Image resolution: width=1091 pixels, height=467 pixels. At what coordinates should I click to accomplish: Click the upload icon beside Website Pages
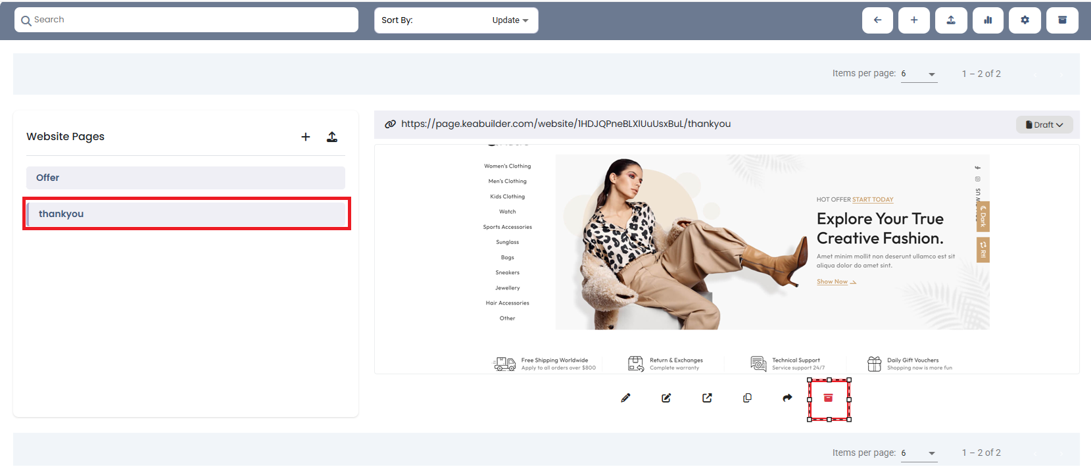pyautogui.click(x=332, y=137)
